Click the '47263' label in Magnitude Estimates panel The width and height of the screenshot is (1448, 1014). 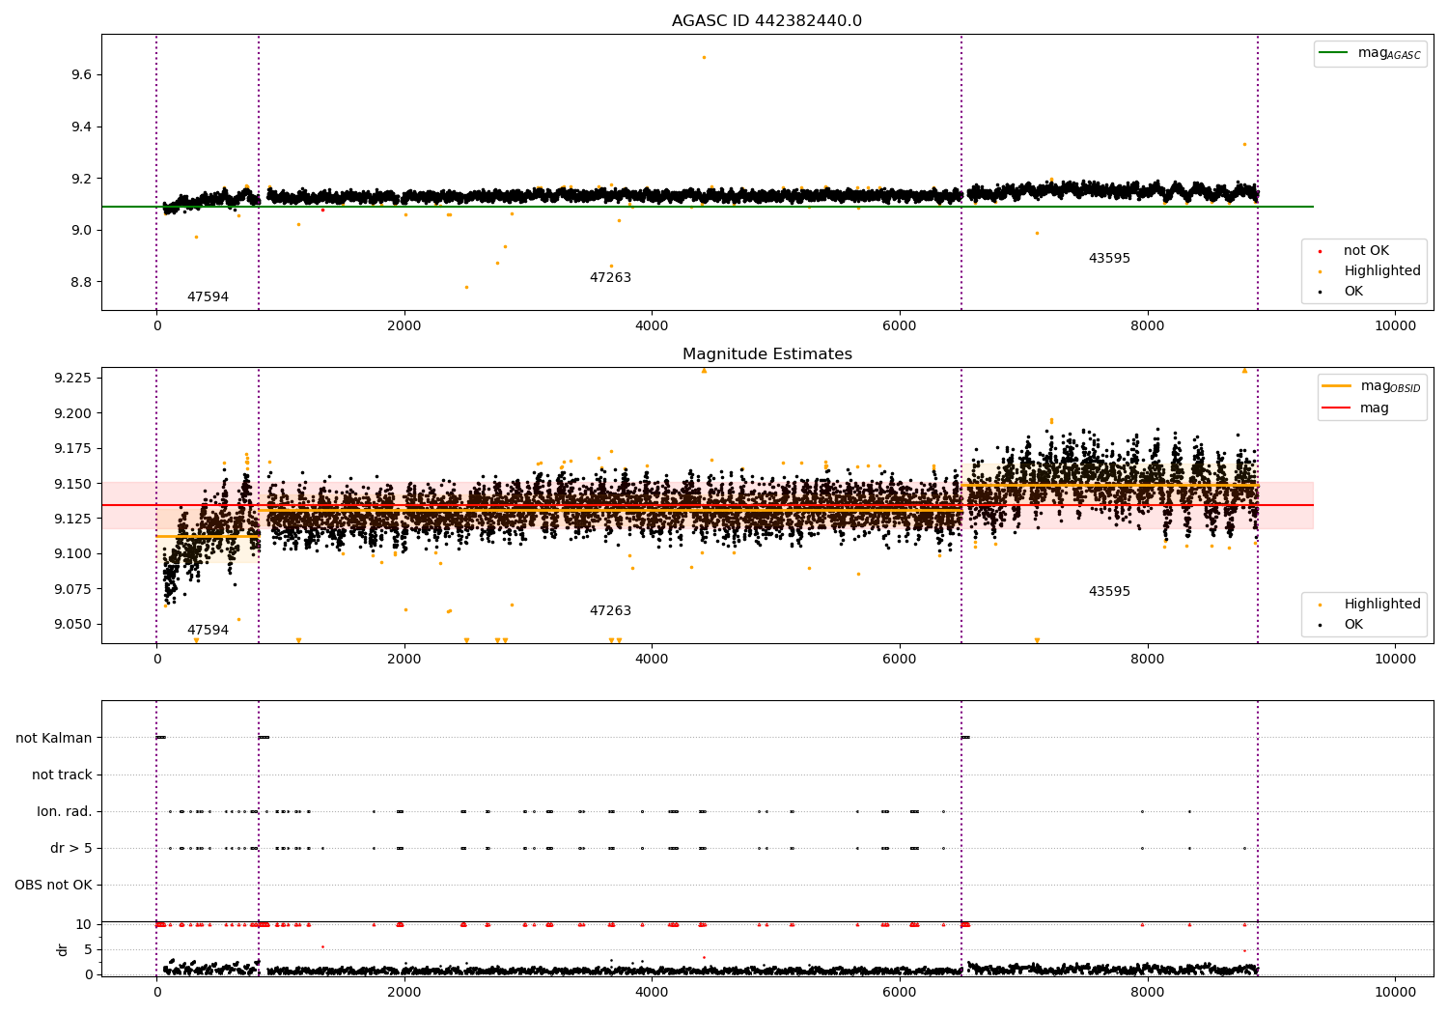(x=610, y=611)
